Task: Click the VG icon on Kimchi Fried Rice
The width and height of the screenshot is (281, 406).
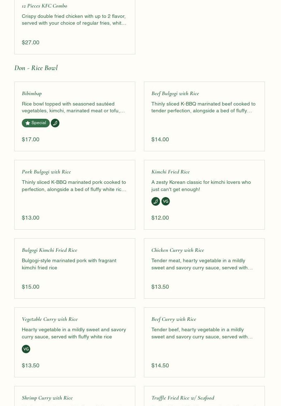Action: tap(166, 201)
